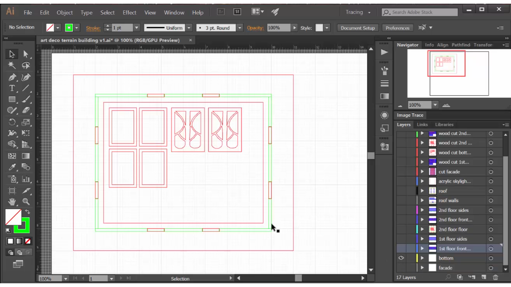Image resolution: width=511 pixels, height=287 pixels.
Task: Click the Pathfinder panel tab
Action: (x=461, y=44)
